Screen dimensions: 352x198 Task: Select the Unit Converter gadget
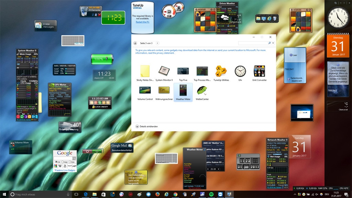[x=259, y=74]
